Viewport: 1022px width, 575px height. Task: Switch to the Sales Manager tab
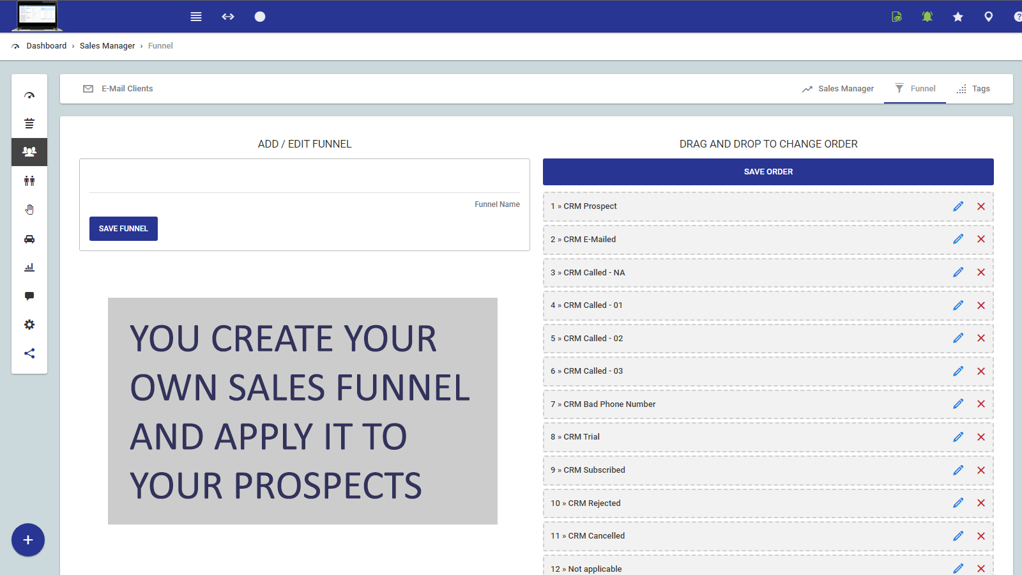[x=838, y=89]
